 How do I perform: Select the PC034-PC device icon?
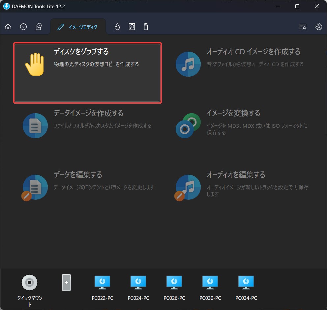[246, 282]
